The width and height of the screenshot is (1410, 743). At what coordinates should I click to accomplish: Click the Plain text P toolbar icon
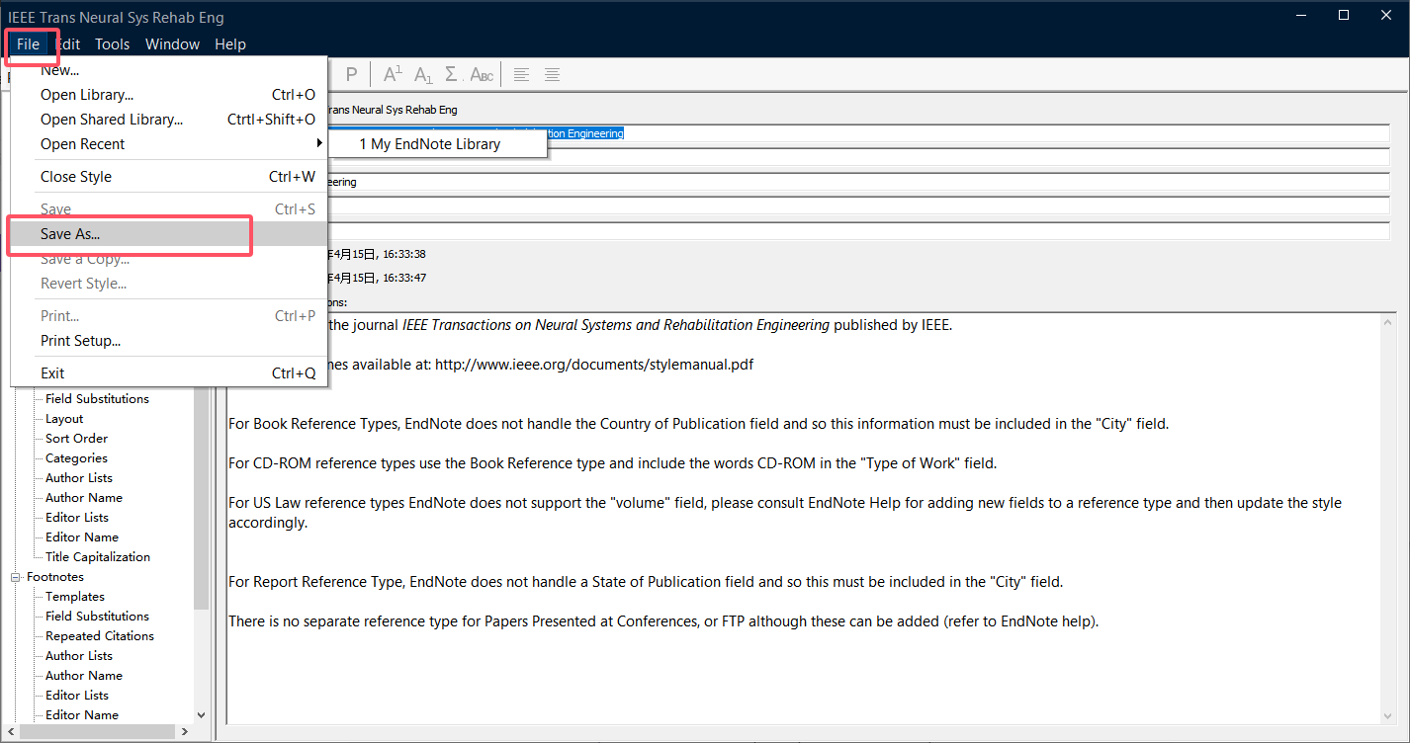tap(351, 74)
